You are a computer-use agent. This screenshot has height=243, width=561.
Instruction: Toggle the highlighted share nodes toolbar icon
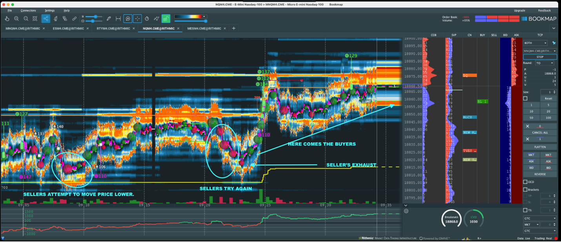point(46,18)
